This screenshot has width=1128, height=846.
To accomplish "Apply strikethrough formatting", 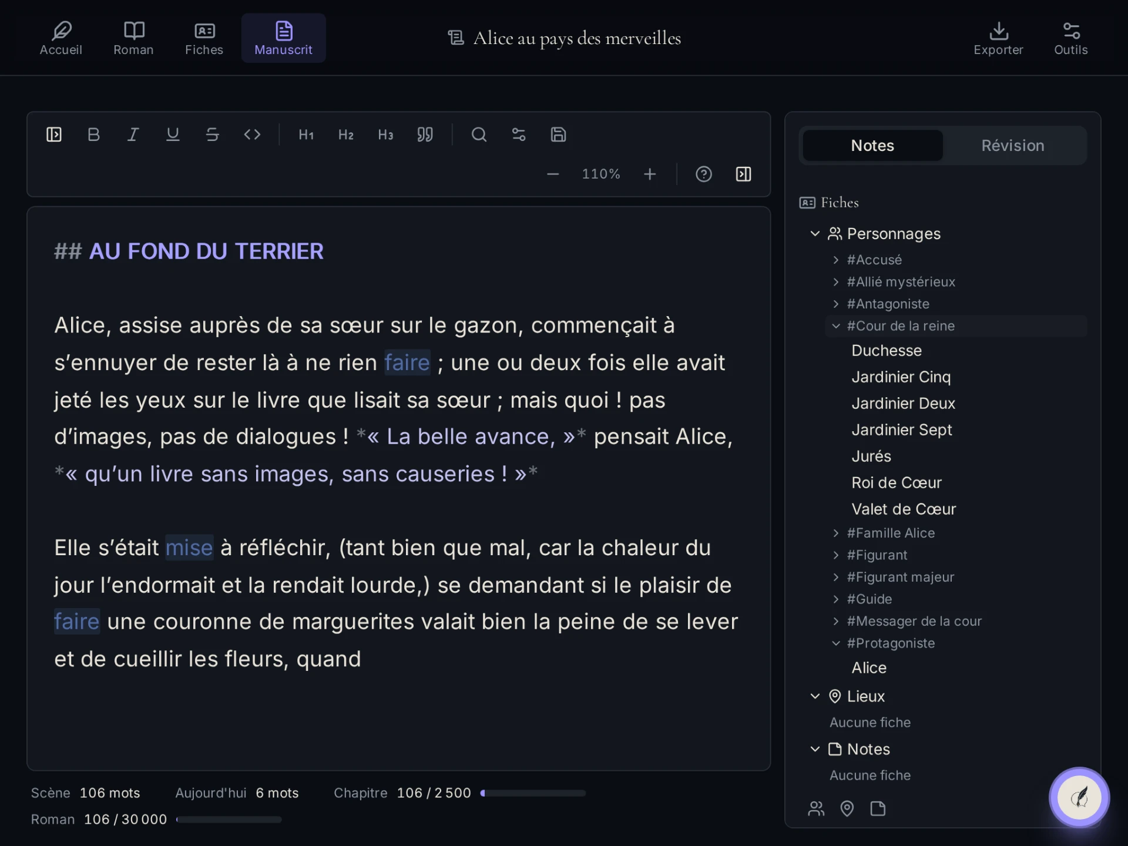I will coord(212,135).
